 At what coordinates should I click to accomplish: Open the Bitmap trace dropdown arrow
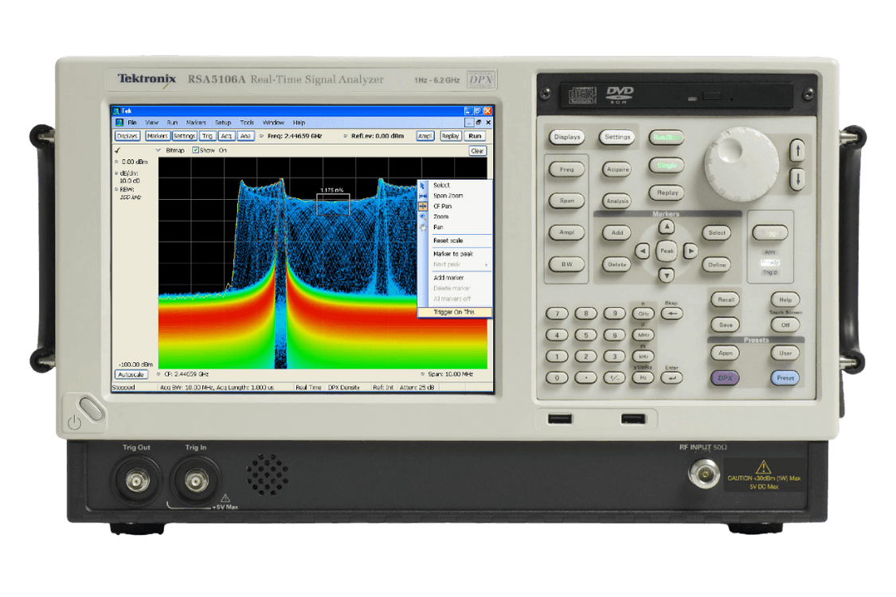158,150
